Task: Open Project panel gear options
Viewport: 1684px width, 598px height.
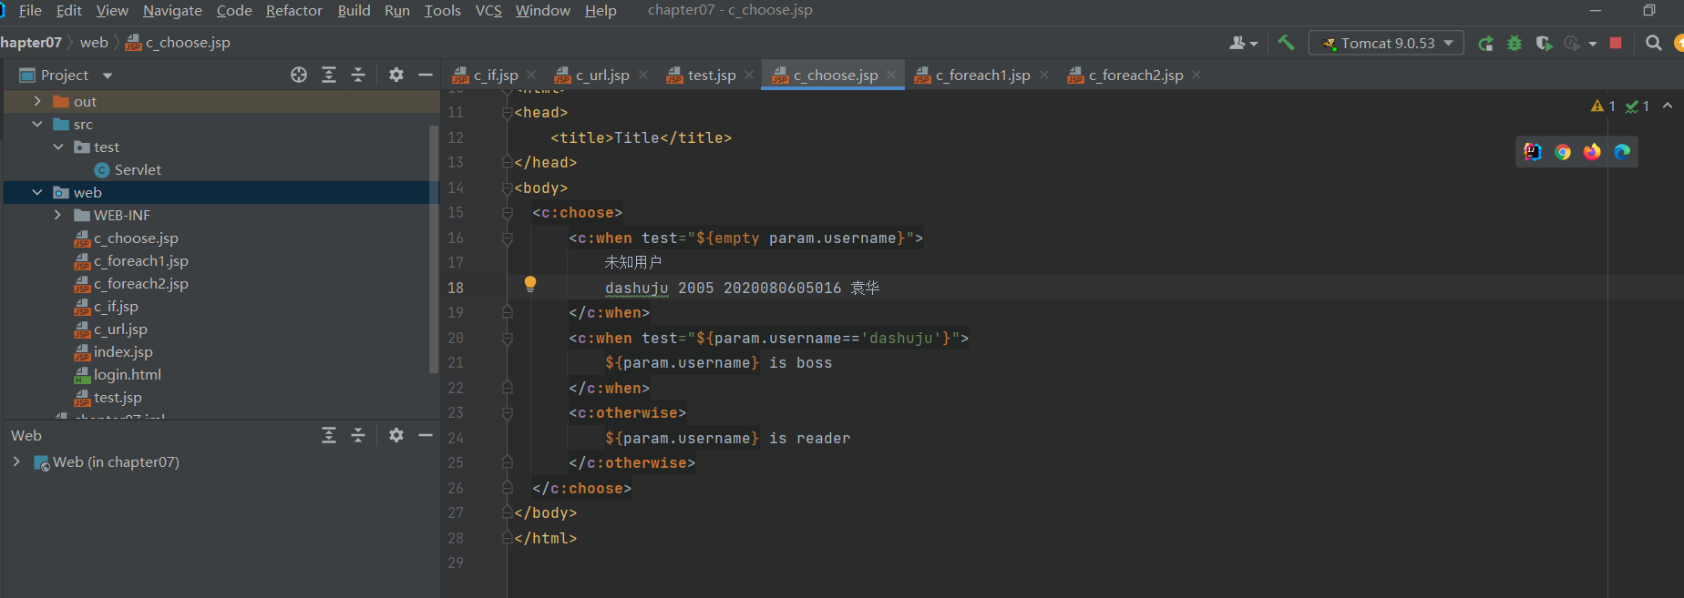Action: (x=395, y=75)
